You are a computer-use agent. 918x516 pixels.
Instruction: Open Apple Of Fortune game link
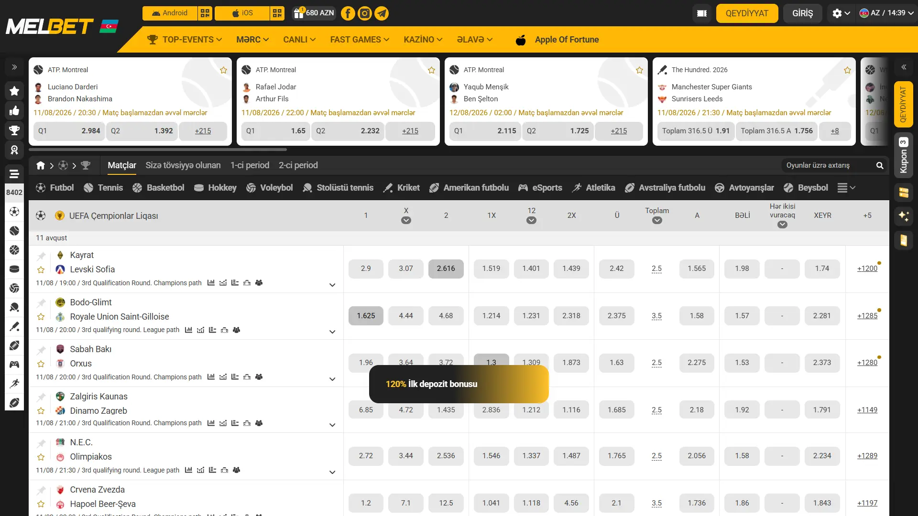tap(557, 40)
